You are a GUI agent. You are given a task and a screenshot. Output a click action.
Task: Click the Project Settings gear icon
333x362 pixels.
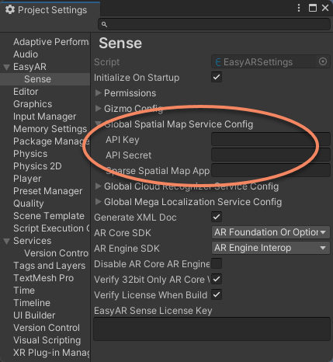tap(10, 9)
